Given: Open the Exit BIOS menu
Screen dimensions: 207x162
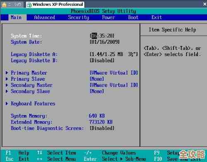Looking at the screenshot, I should (156, 18).
